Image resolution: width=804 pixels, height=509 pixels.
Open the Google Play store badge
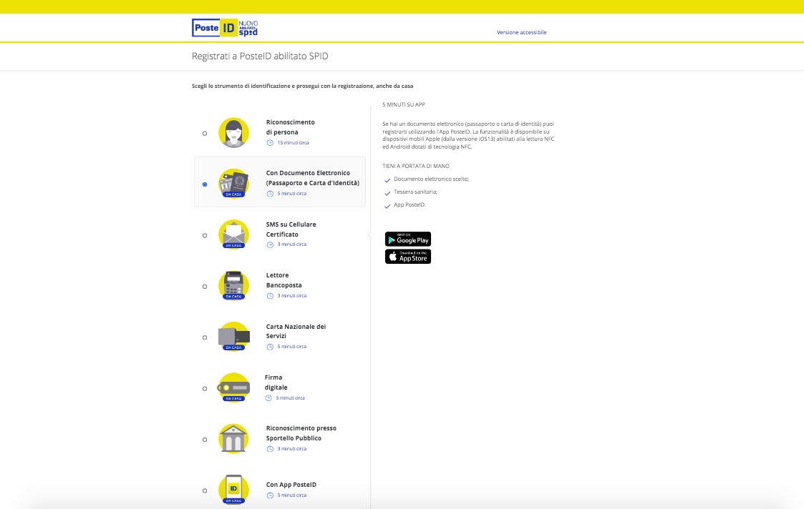click(x=408, y=239)
